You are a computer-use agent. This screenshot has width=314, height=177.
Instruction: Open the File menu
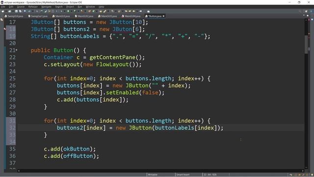pyautogui.click(x=3, y=6)
